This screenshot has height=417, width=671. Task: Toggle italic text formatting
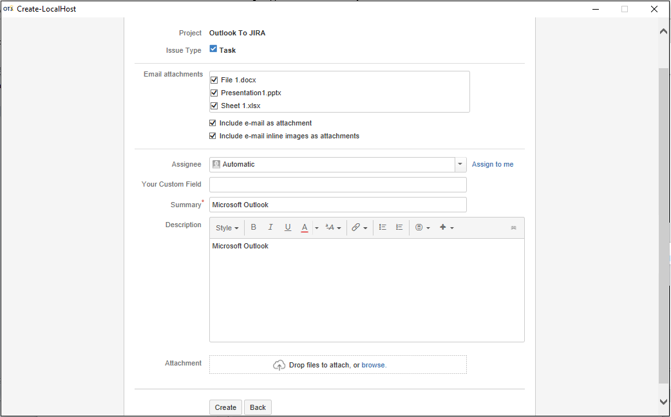[270, 228]
